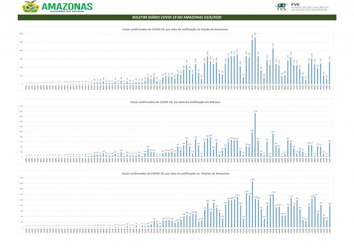Click the Amazonas state coat of arms emblem

pos(31,7)
